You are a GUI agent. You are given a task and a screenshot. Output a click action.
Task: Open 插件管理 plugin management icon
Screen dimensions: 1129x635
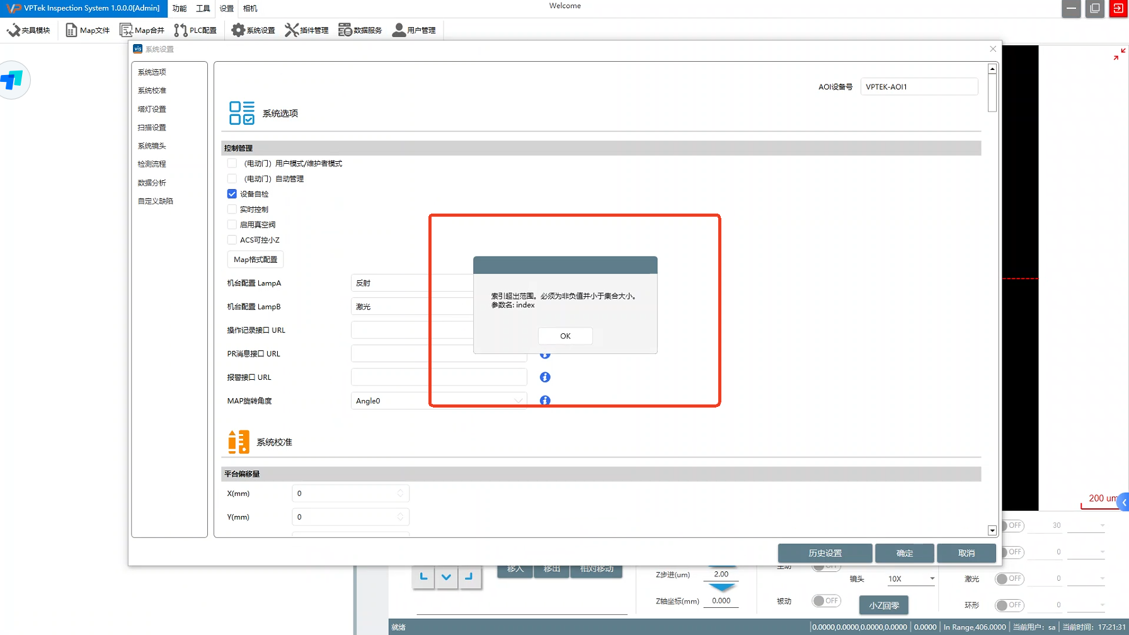[291, 30]
